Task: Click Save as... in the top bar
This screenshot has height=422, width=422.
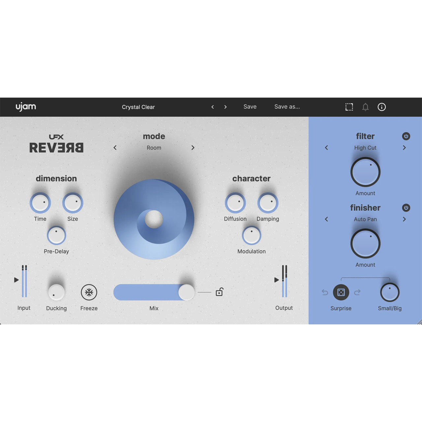Action: click(x=287, y=107)
